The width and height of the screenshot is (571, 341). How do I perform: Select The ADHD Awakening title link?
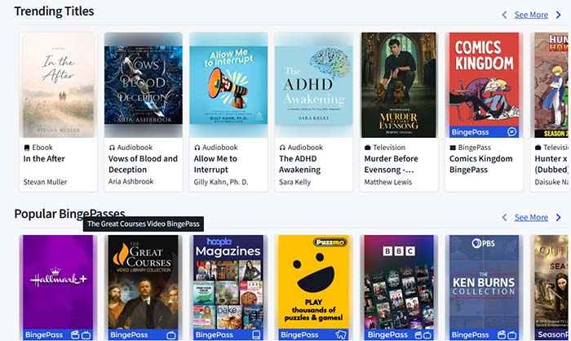pyautogui.click(x=299, y=164)
